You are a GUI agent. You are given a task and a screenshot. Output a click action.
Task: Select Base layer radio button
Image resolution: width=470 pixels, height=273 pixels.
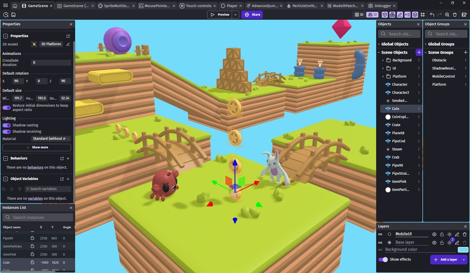pyautogui.click(x=389, y=242)
